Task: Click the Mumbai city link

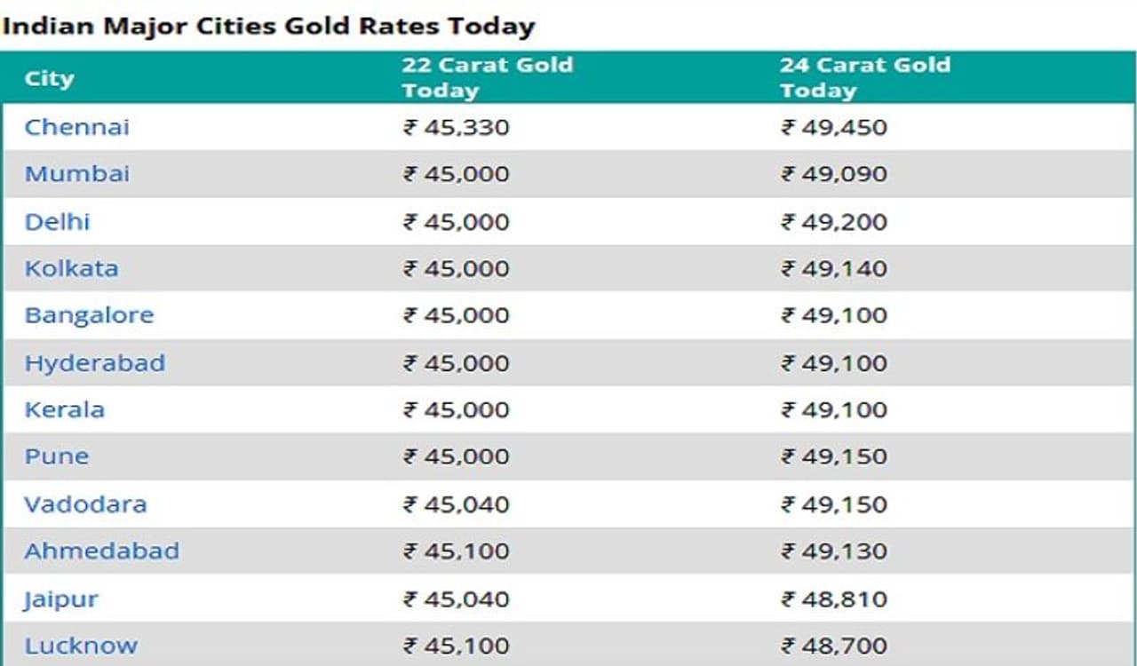Action: coord(77,174)
